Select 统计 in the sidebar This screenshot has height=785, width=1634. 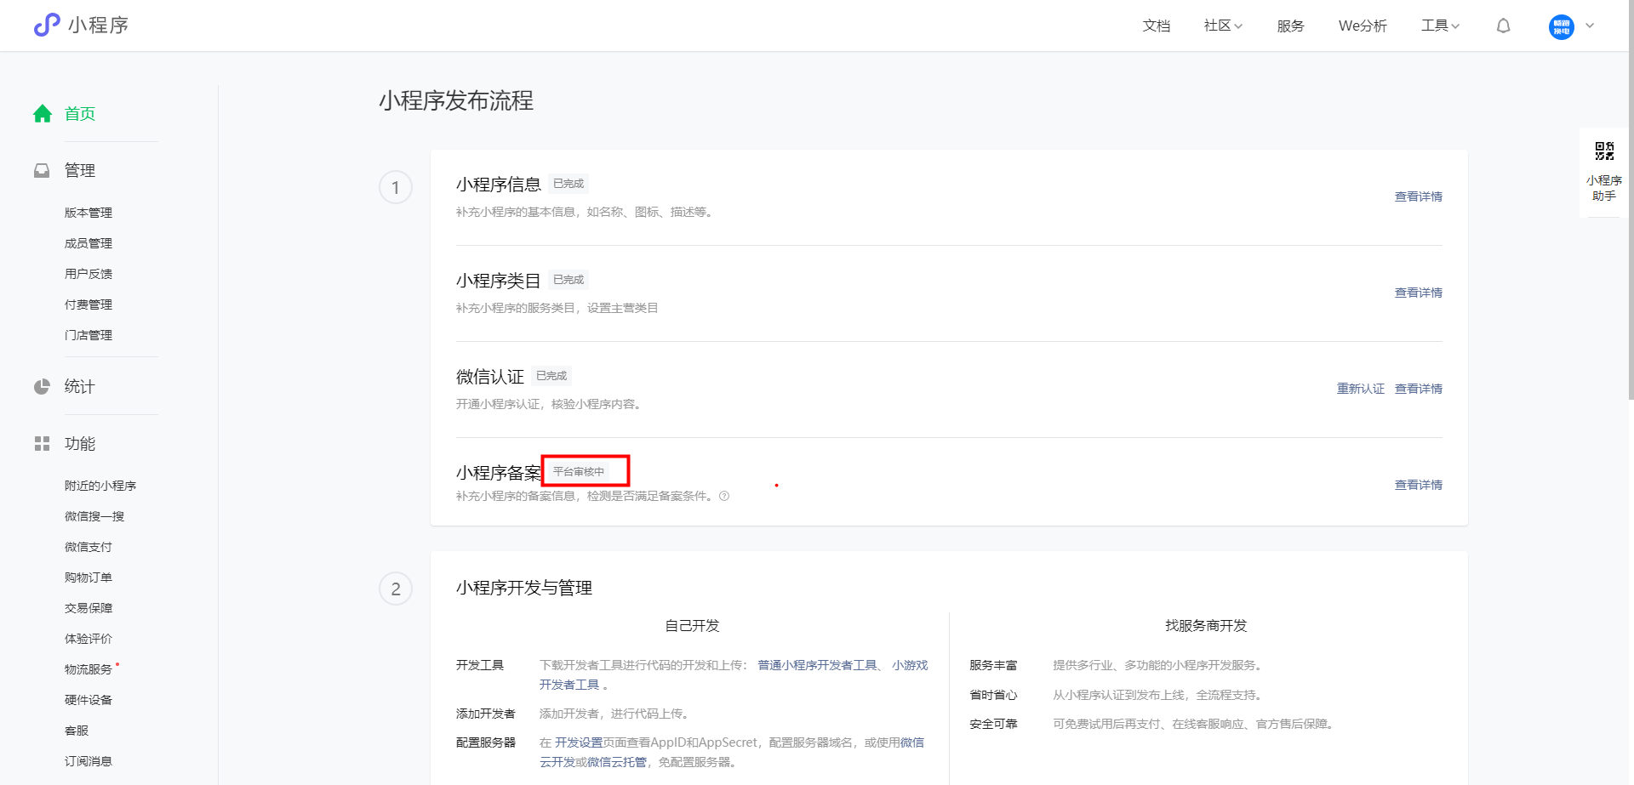pos(80,387)
